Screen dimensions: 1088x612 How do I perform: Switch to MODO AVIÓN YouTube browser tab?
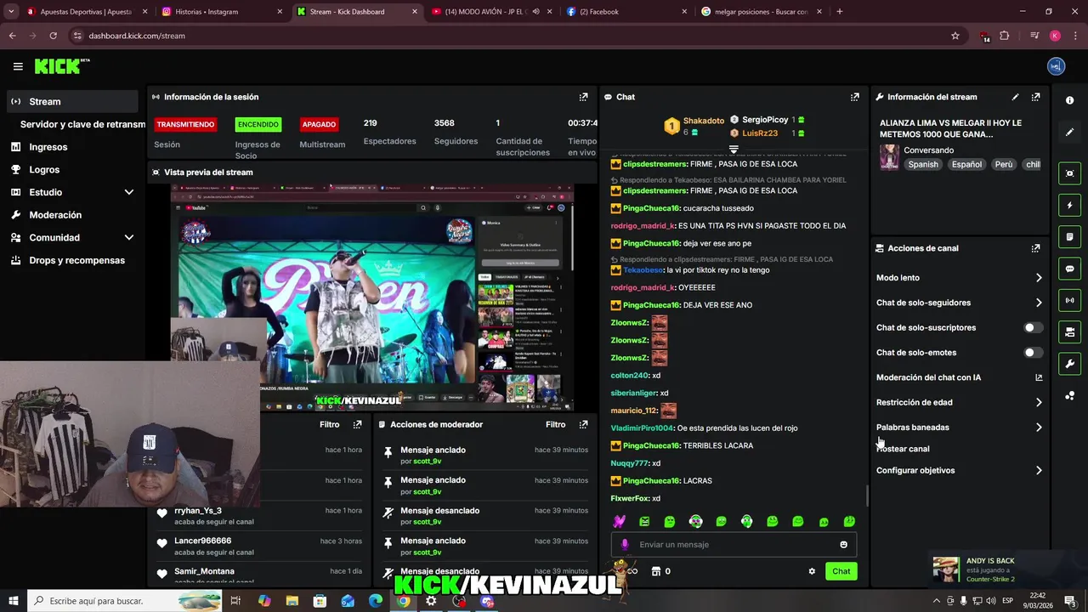click(x=491, y=12)
